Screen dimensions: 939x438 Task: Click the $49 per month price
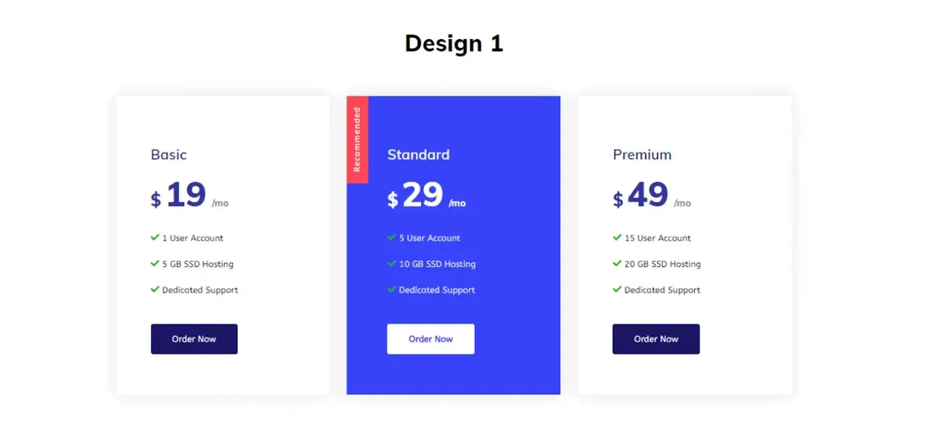tap(652, 196)
